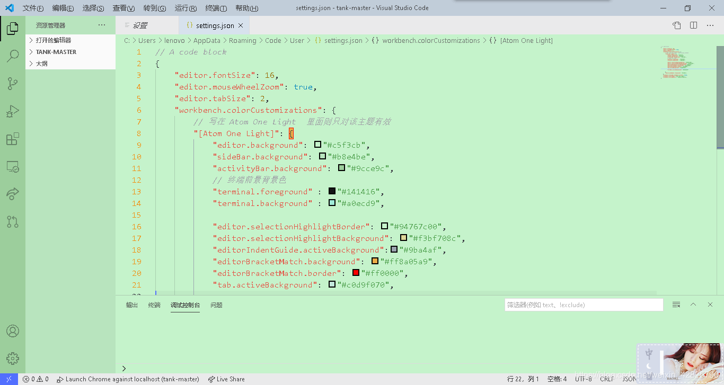Open the Help menu
This screenshot has width=724, height=385.
(247, 8)
